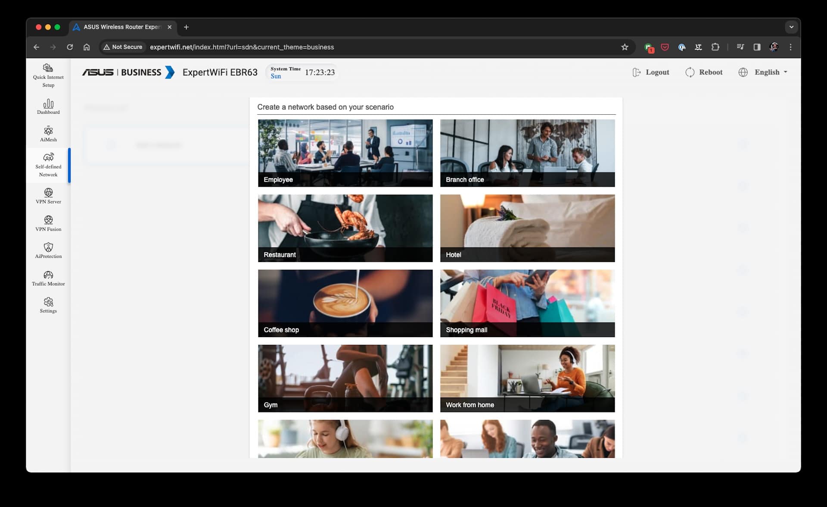Select the Shopping mall scenario
The width and height of the screenshot is (827, 507).
tap(528, 303)
